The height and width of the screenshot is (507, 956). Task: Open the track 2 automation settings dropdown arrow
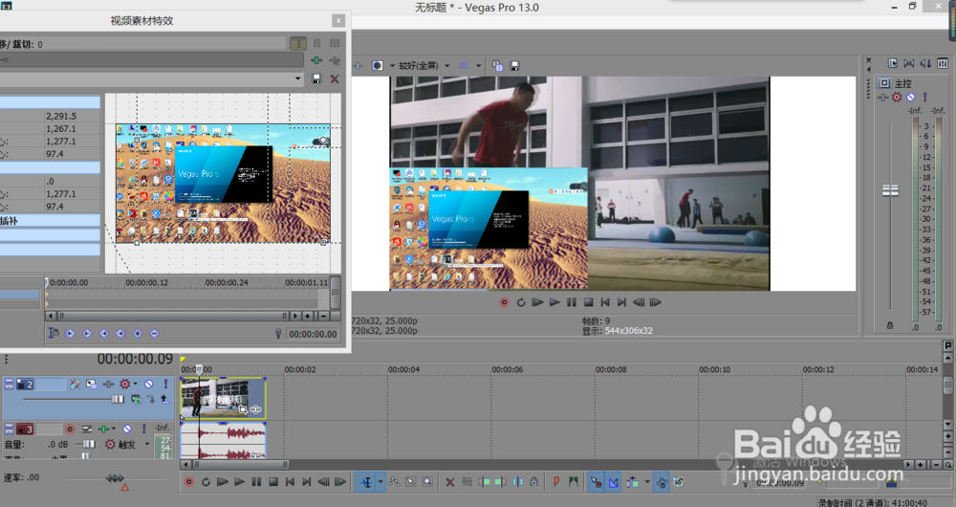[x=136, y=384]
